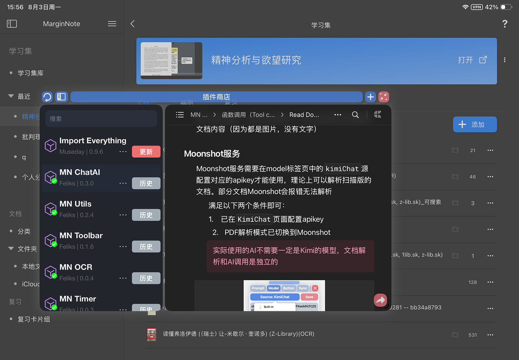Screen dimensions: 519x360
Task: Open more options for MN Utils plugin
Action: pyautogui.click(x=123, y=215)
